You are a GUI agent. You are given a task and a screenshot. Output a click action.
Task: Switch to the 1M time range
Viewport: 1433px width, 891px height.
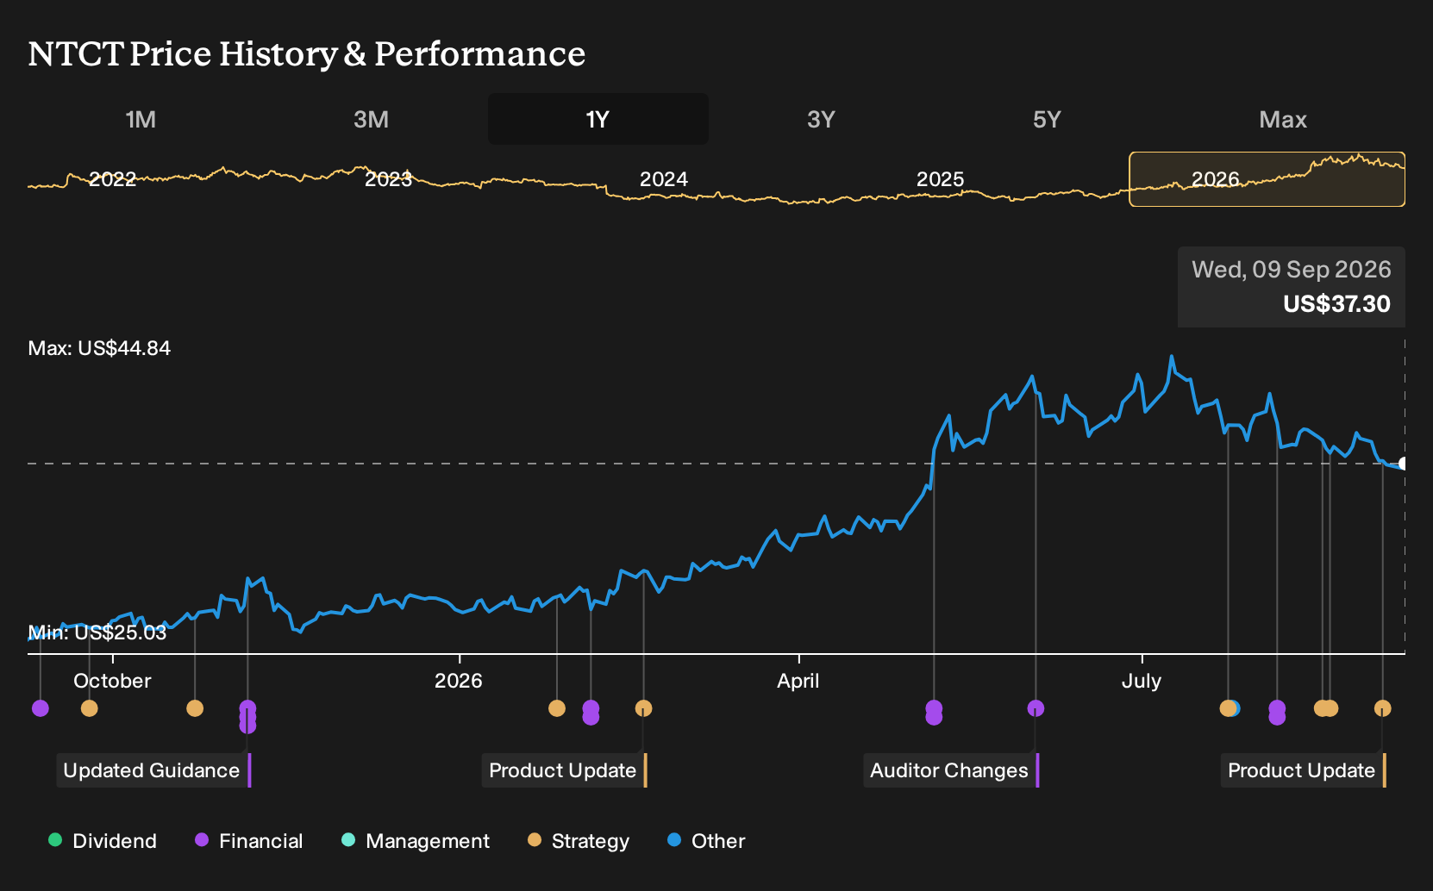[141, 119]
